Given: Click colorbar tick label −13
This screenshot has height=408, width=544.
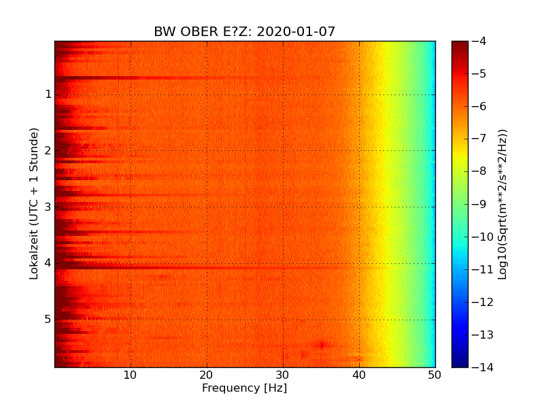Looking at the screenshot, I should click(483, 335).
